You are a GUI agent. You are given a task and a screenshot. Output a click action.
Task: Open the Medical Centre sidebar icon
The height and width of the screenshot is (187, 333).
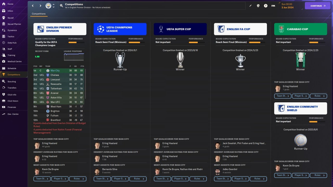4,61
